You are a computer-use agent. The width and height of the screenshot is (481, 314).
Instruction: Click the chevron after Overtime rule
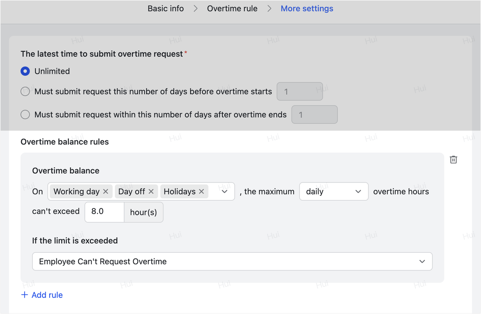coord(269,9)
